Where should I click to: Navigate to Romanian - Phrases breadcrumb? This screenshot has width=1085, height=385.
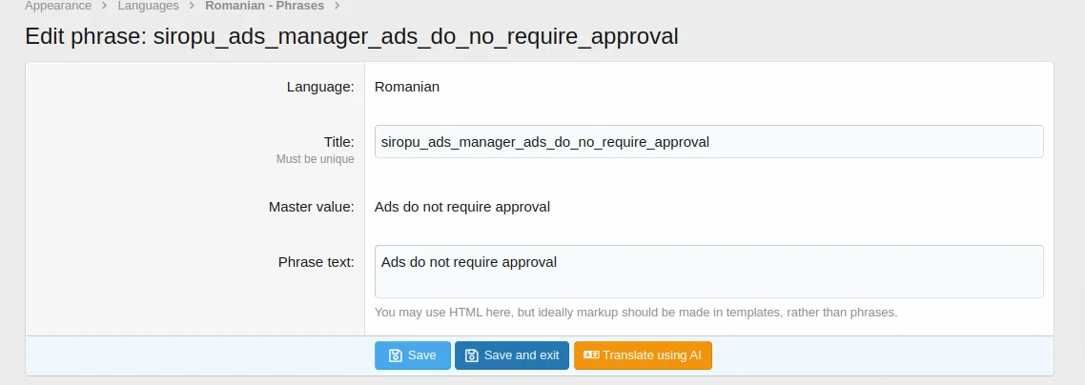tap(264, 6)
